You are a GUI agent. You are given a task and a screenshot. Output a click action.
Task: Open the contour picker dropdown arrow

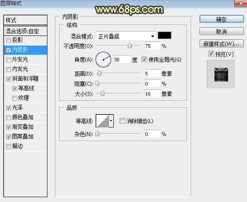click(x=111, y=121)
